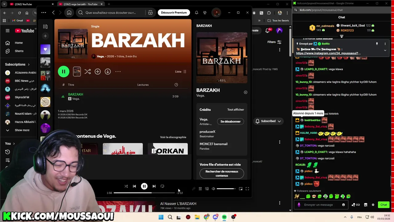The image size is (394, 222).
Task: Open more options for BARZAKH single
Action: 118,72
